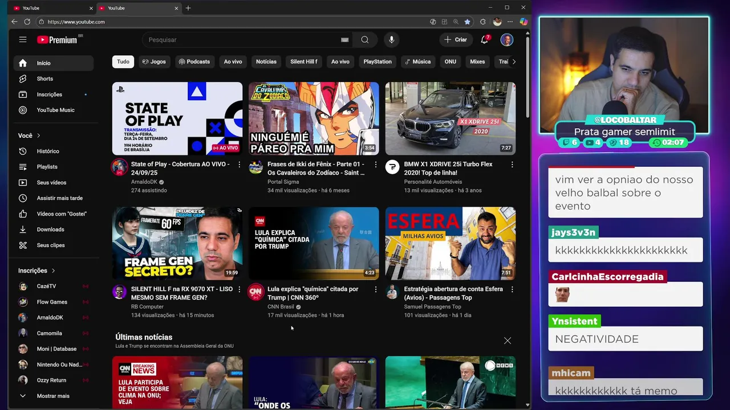Screen dimensions: 730x410
Task: Open the on-screen keyboard icon in search box
Action: click(x=344, y=40)
